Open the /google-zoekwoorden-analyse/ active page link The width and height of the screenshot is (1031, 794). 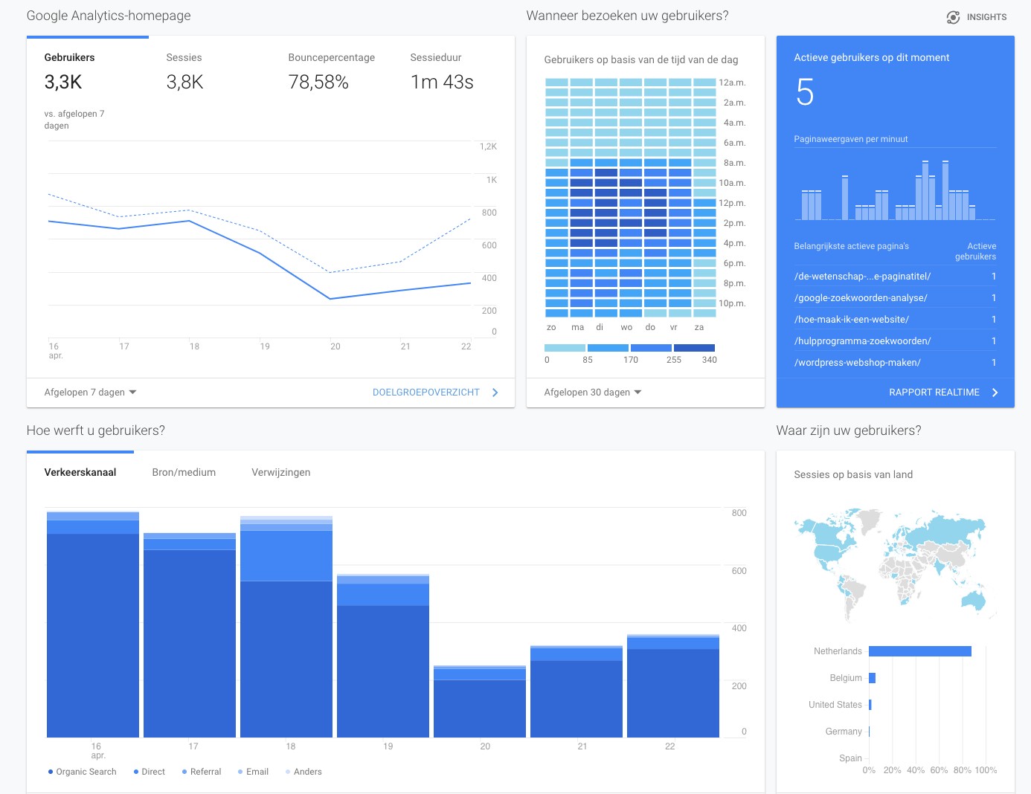[860, 297]
